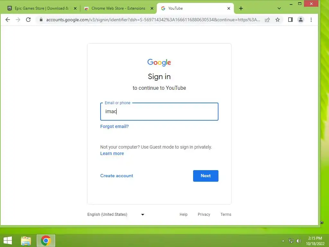Focus the Email or phone field
Viewport: 329px width, 247px height.
(x=159, y=112)
